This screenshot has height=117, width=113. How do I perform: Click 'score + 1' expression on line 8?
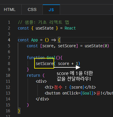68,64
